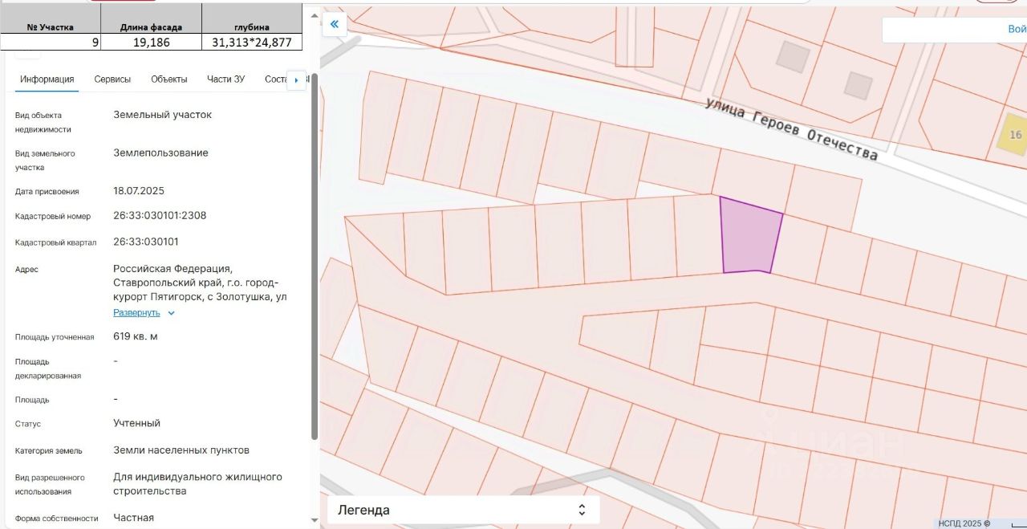Screen dimensions: 1027x529
Task: Open the Легенда dropdown arrows
Action: coord(583,510)
